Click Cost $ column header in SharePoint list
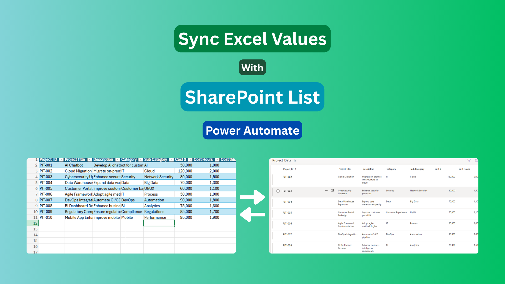 438,169
